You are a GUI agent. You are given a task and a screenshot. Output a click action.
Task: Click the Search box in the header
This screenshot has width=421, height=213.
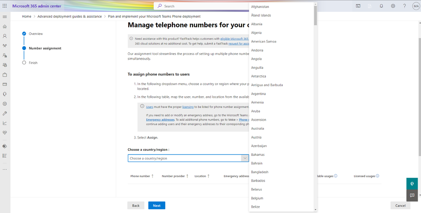[201, 6]
